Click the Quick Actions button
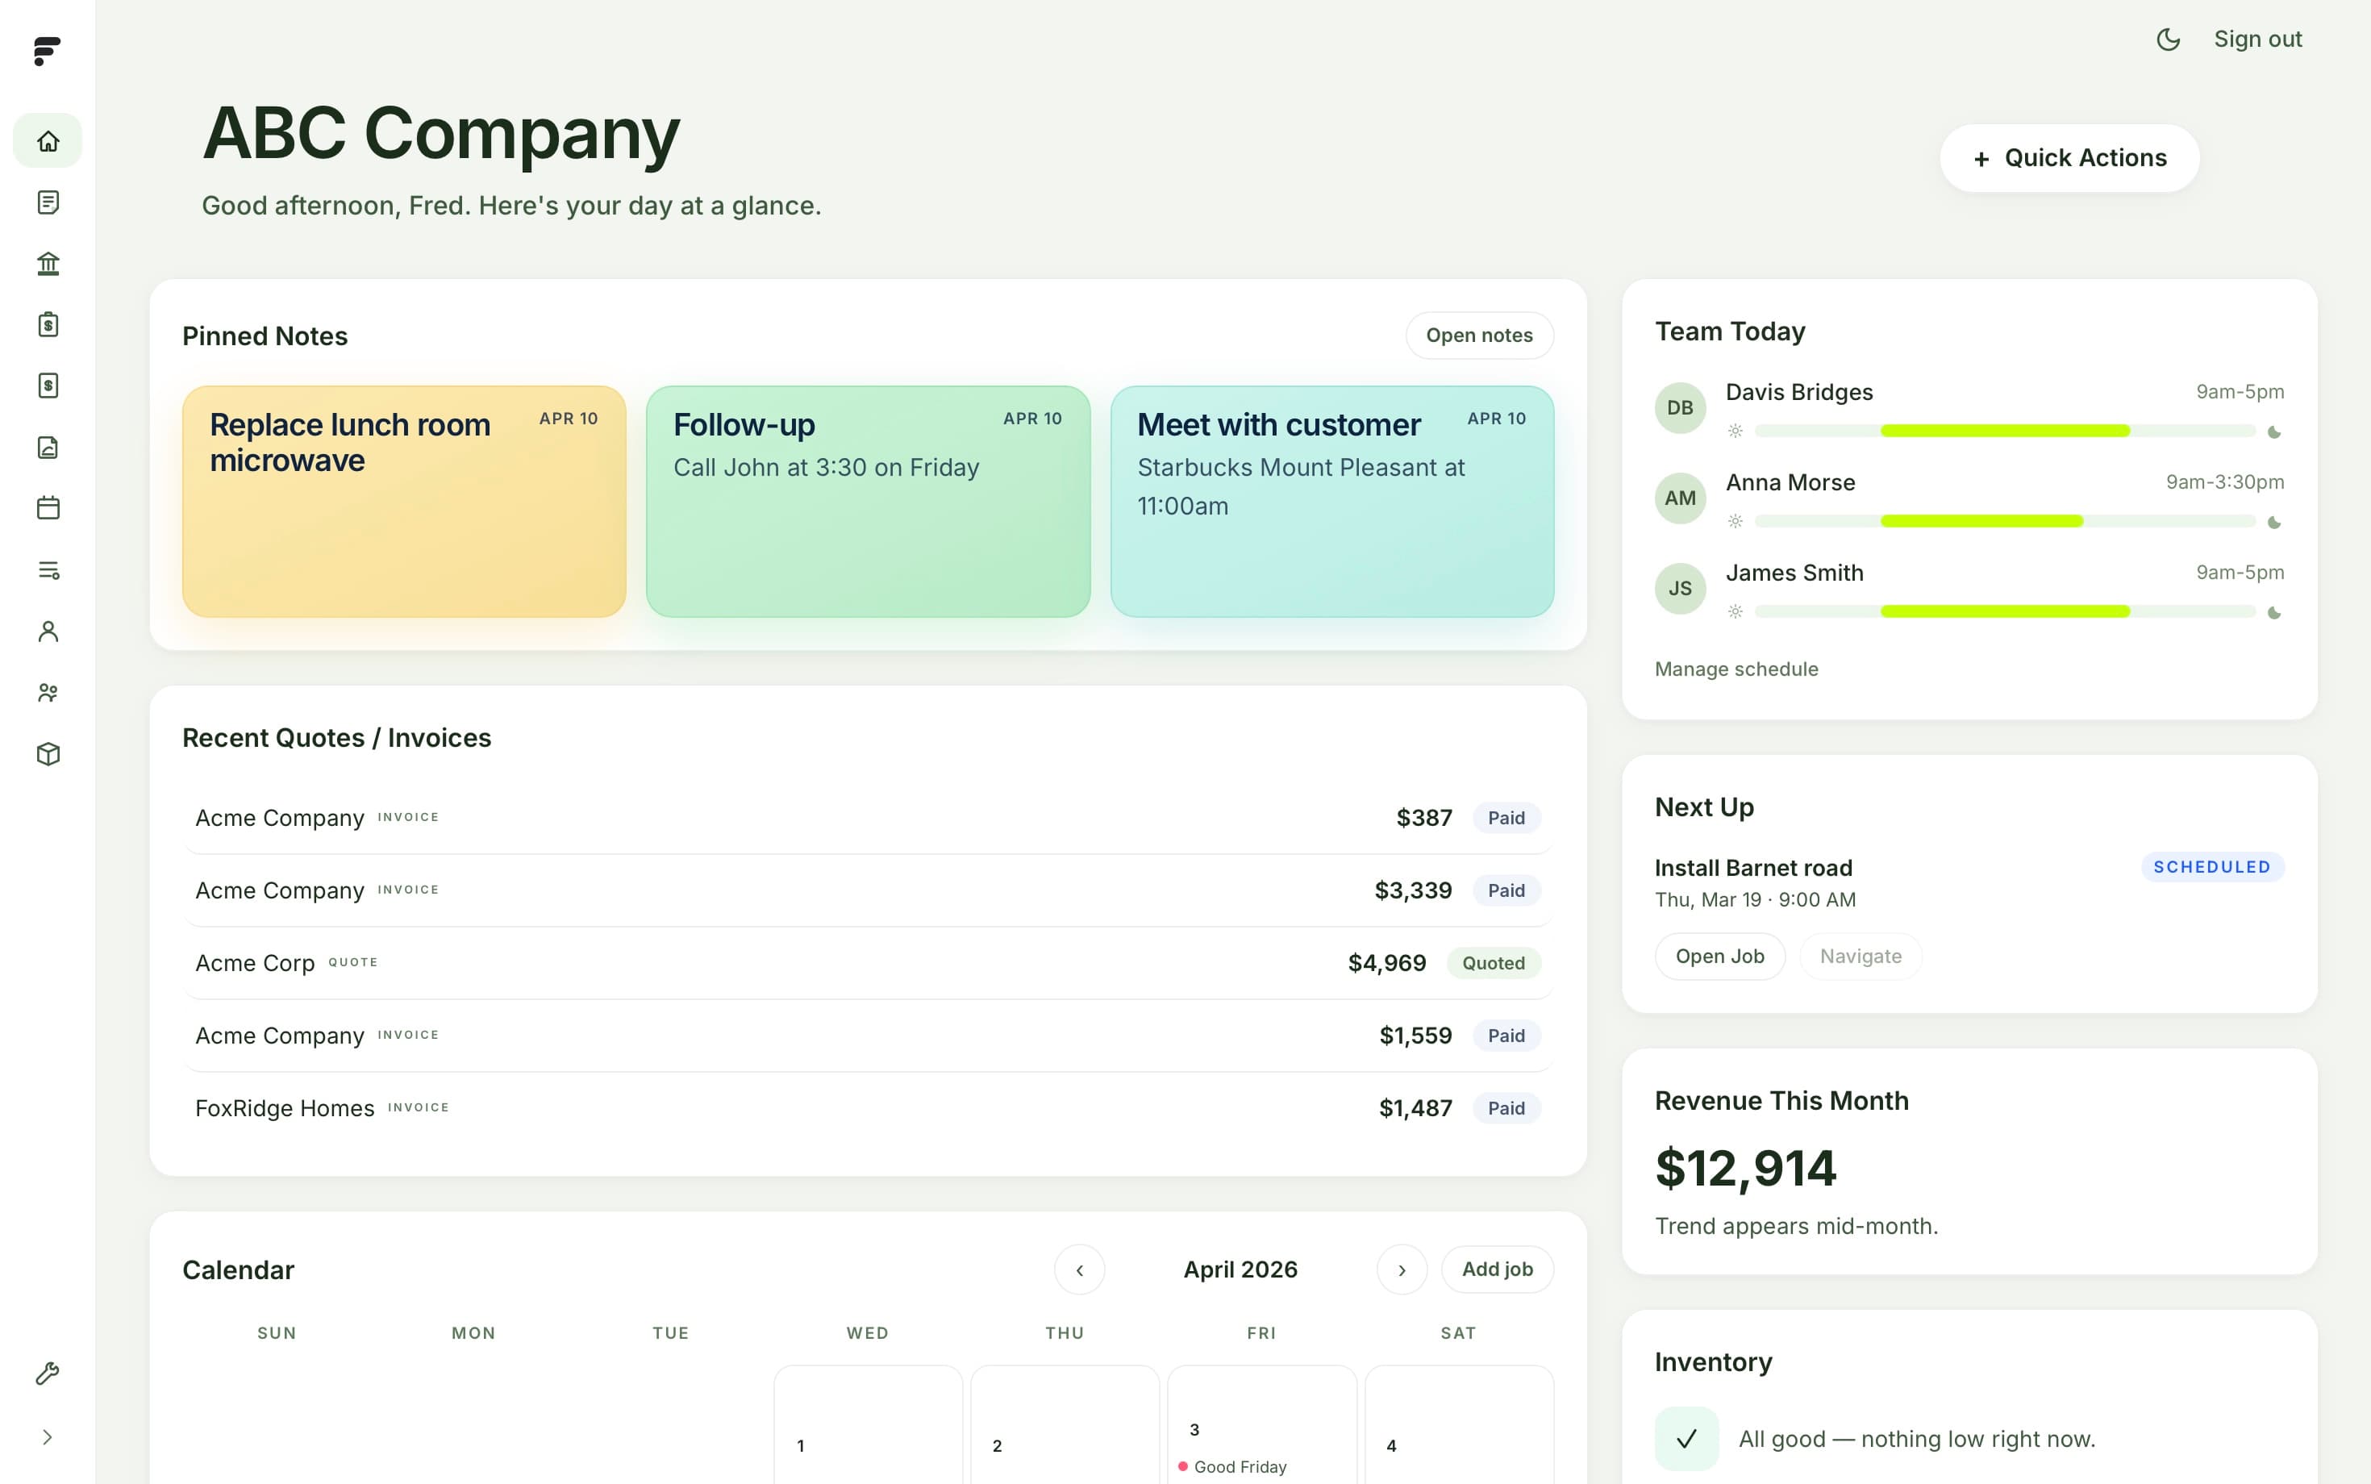This screenshot has height=1484, width=2371. tap(2069, 158)
